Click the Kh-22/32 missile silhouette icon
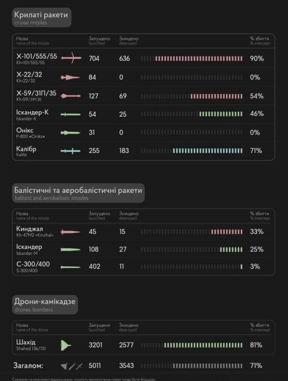This screenshot has height=381, width=288. pyautogui.click(x=70, y=77)
